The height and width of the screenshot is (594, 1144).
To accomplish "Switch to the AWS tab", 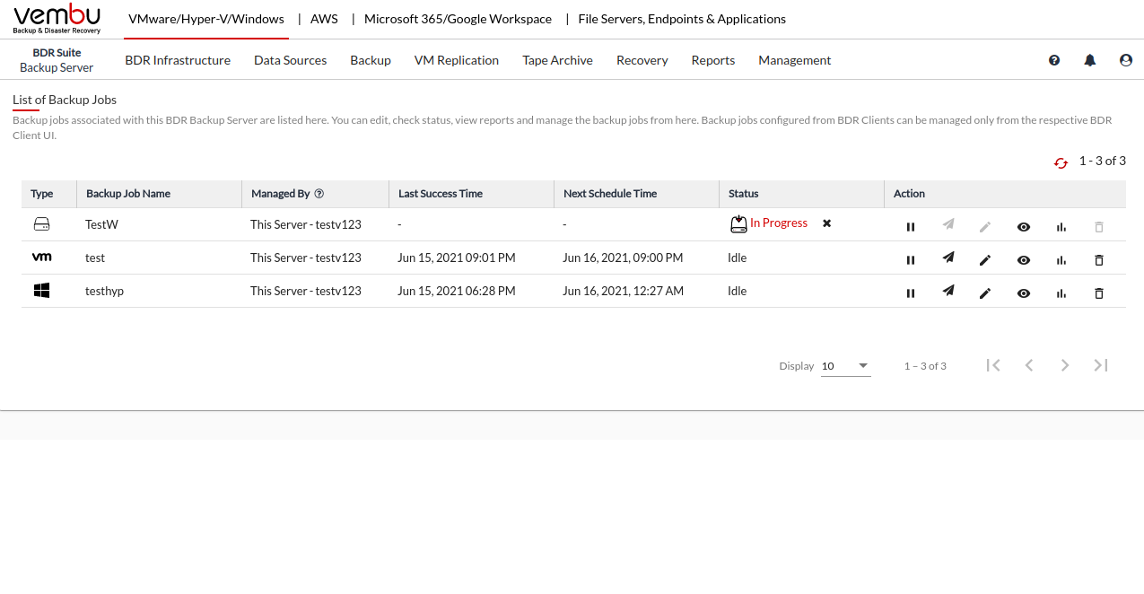I will (x=324, y=19).
